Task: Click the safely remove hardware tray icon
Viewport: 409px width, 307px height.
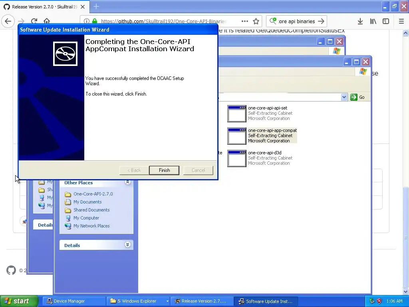Action: (372, 301)
